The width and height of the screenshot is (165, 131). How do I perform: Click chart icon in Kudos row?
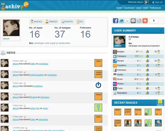tap(147, 74)
